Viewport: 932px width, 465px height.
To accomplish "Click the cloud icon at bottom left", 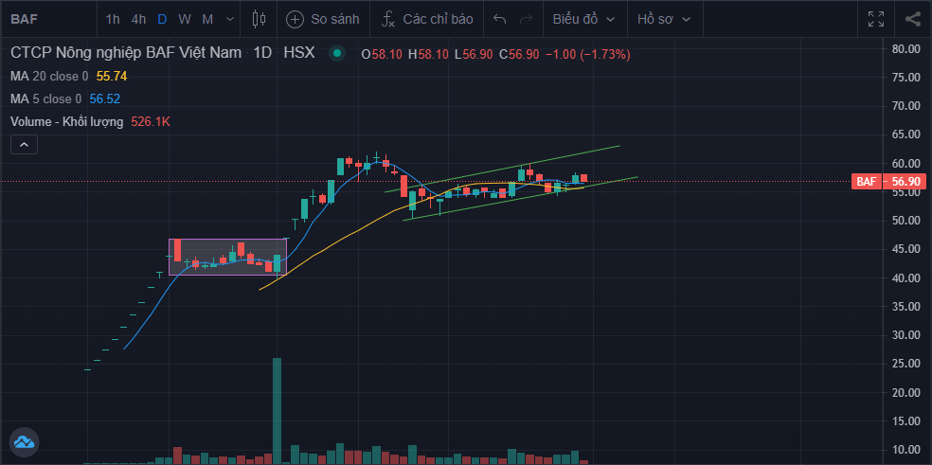I will click(x=23, y=440).
